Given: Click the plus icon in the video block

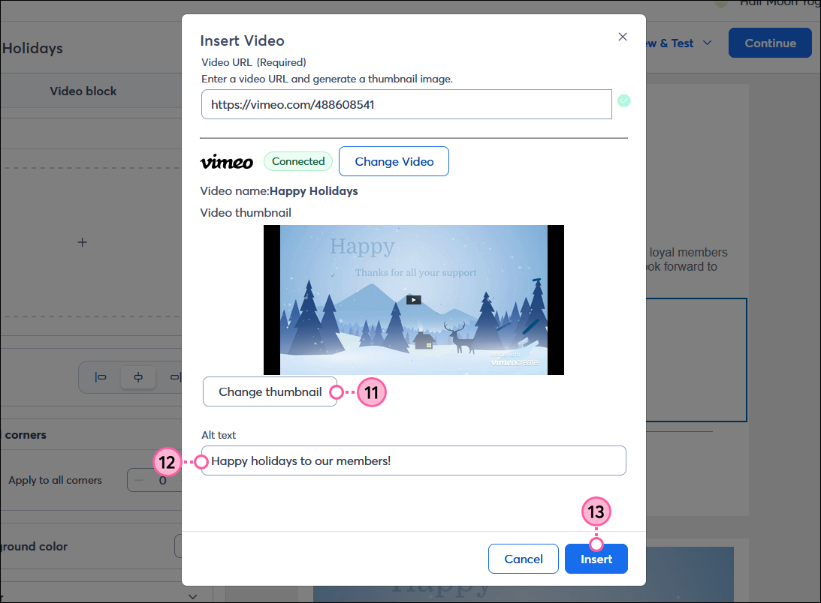Looking at the screenshot, I should 82,242.
